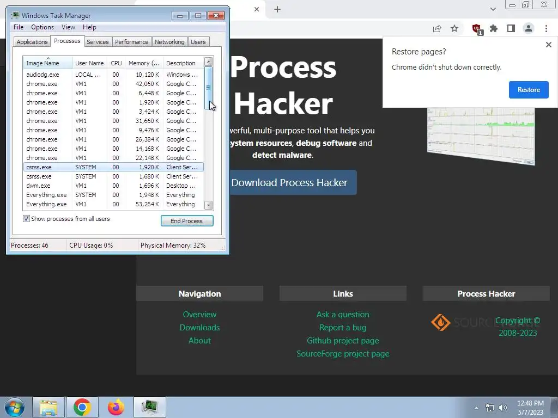558x418 pixels.
Task: Switch to the Performance tab
Action: [x=132, y=42]
